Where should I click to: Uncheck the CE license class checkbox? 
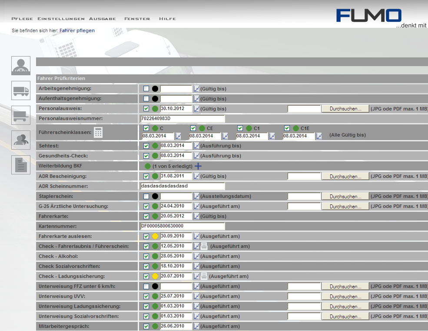(x=193, y=128)
